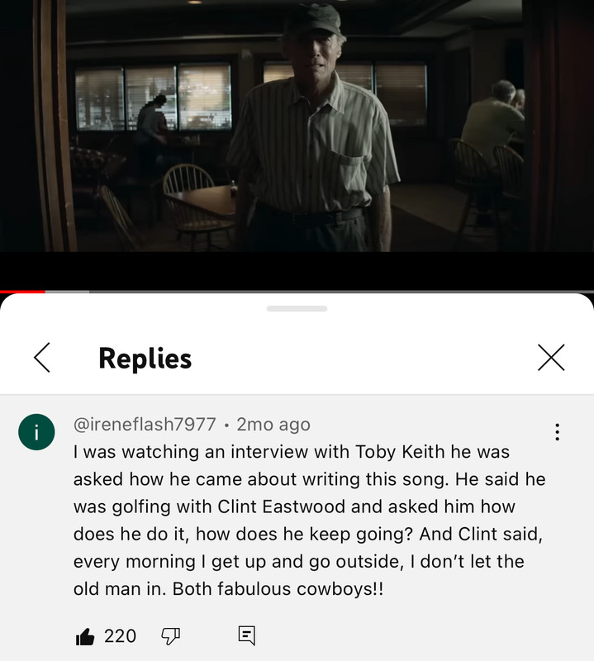Open the three-dot comment options menu

point(558,432)
